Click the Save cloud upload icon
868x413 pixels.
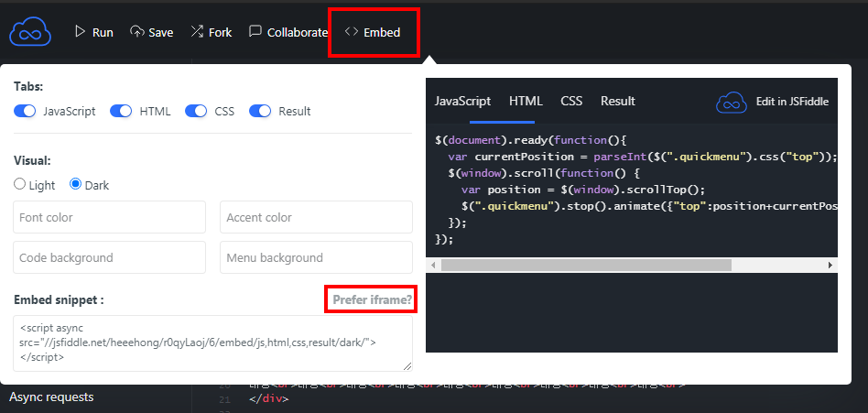(x=136, y=31)
